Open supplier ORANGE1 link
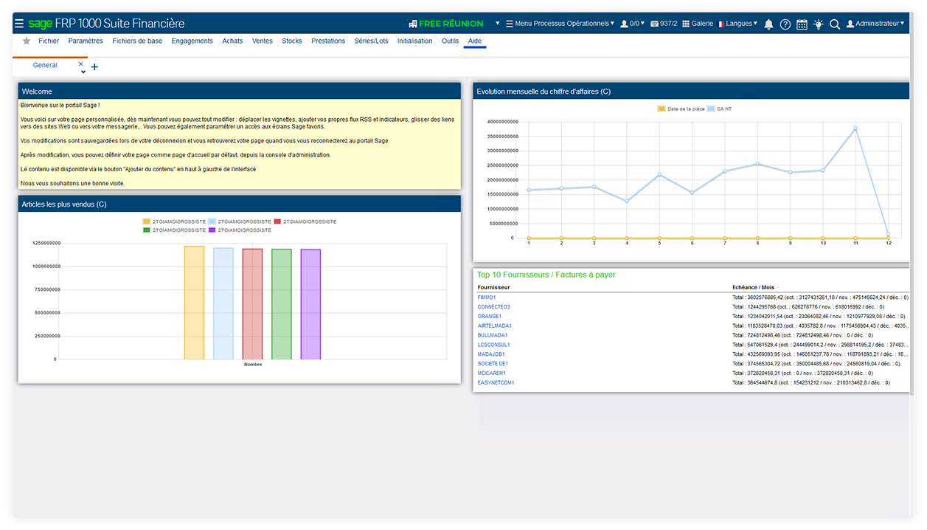Screen dimensions: 927x530 click(x=490, y=316)
